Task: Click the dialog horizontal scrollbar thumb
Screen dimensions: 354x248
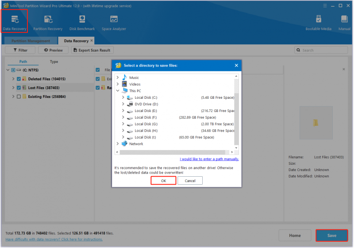Action: pyautogui.click(x=173, y=152)
